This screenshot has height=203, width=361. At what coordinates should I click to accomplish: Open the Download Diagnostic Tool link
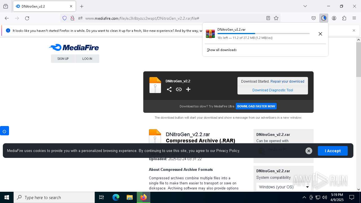pos(273,90)
